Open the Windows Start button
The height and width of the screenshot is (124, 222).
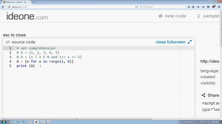(3, 122)
